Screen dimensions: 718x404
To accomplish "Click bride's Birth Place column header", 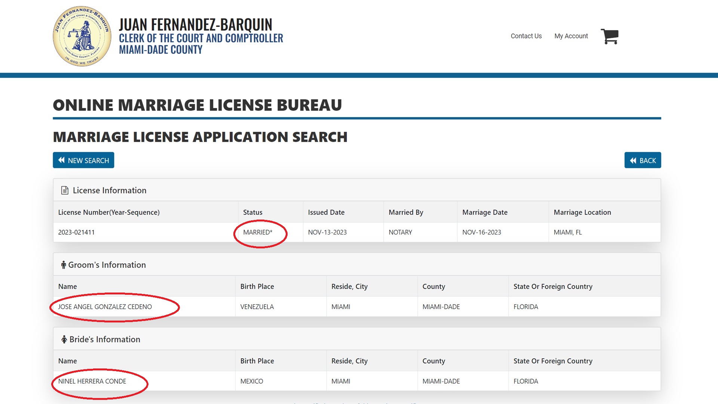I will pyautogui.click(x=257, y=361).
